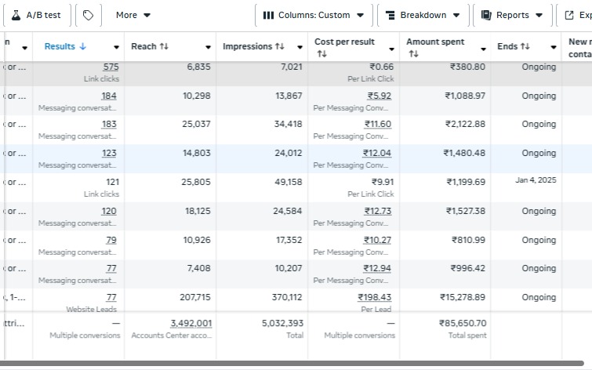The height and width of the screenshot is (370, 592).
Task: Click the sort arrows under Amount spent
Action: pos(413,54)
